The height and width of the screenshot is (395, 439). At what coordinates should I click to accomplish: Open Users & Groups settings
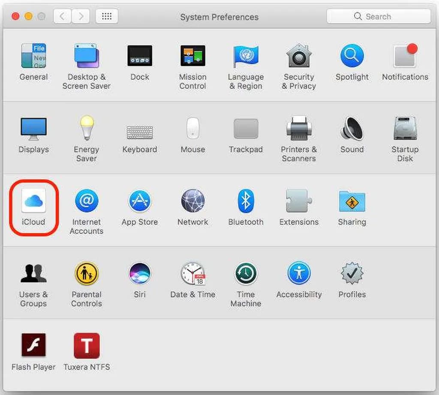tap(33, 274)
